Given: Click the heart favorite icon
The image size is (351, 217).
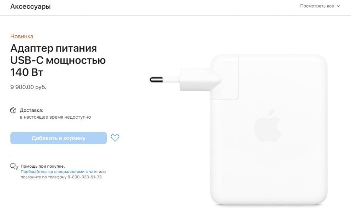Looking at the screenshot, I should [115, 138].
